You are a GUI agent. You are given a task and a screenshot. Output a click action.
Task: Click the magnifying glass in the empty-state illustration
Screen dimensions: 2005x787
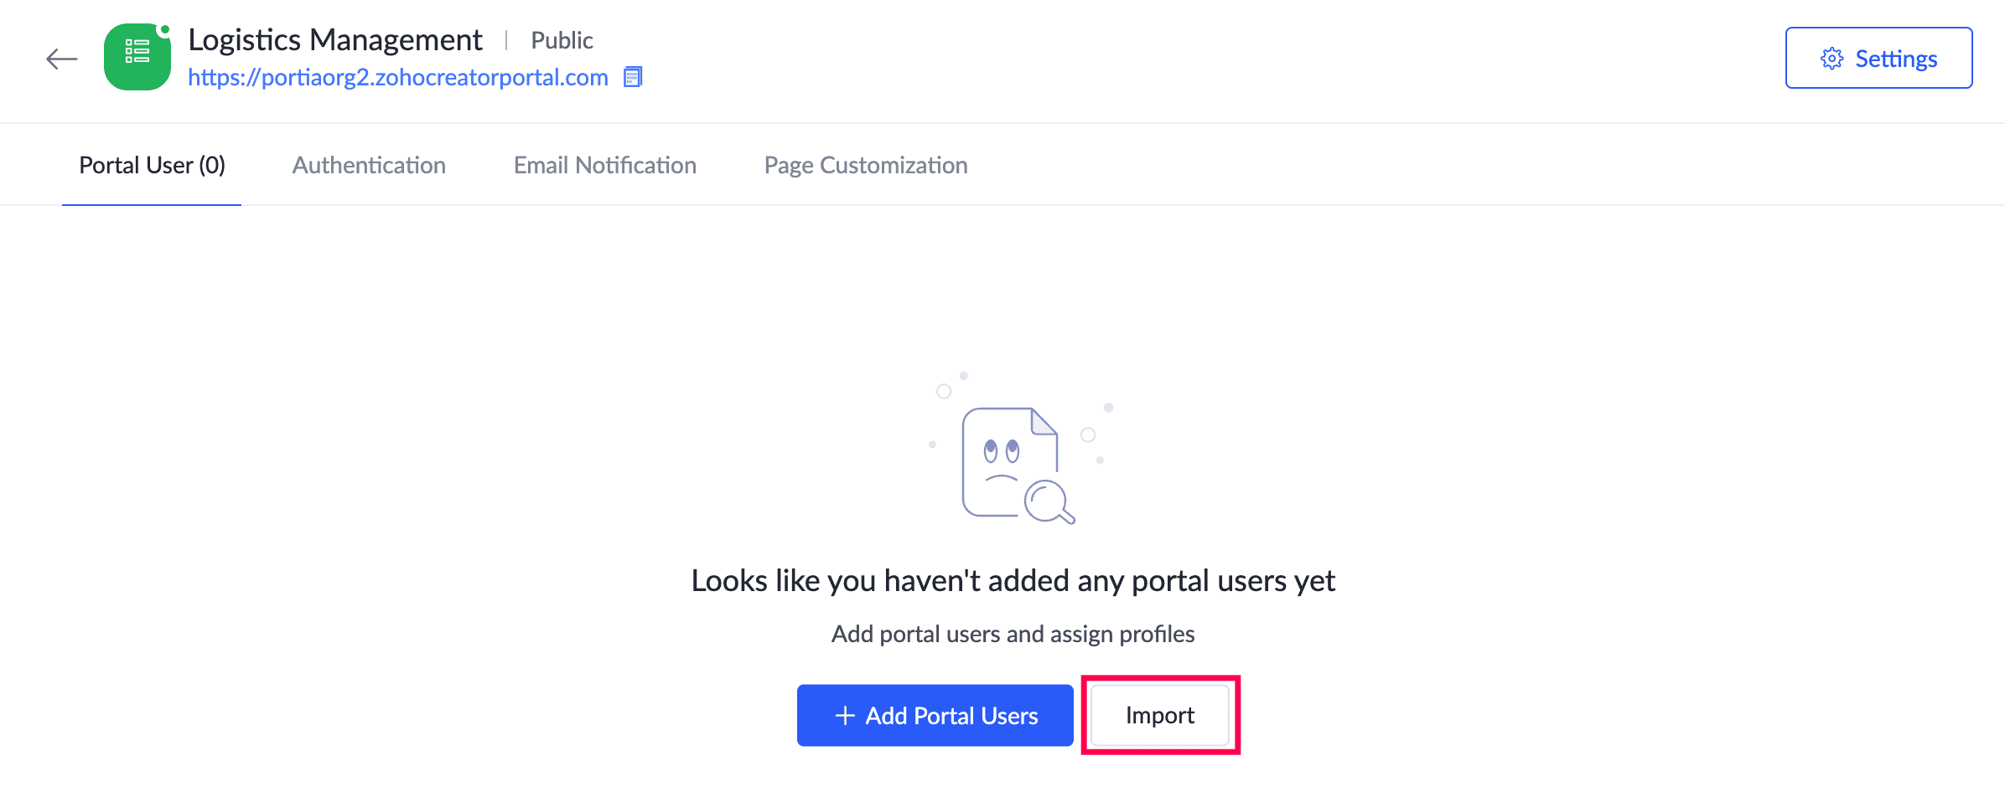[1048, 502]
